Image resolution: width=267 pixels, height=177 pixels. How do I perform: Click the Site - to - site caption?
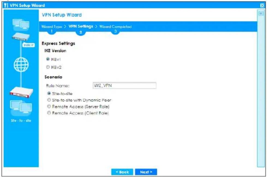[21, 120]
